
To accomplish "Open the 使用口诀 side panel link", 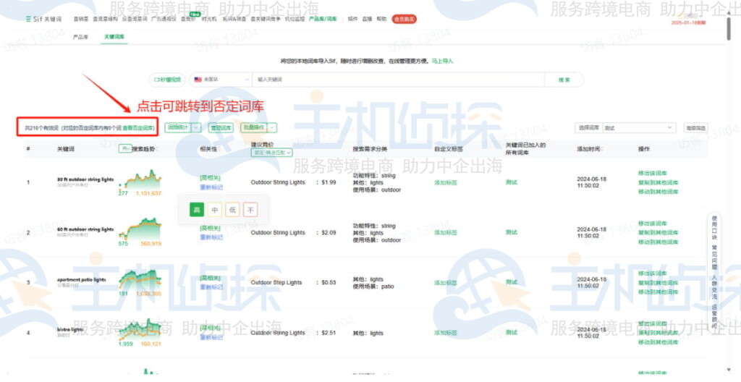I will (x=714, y=229).
